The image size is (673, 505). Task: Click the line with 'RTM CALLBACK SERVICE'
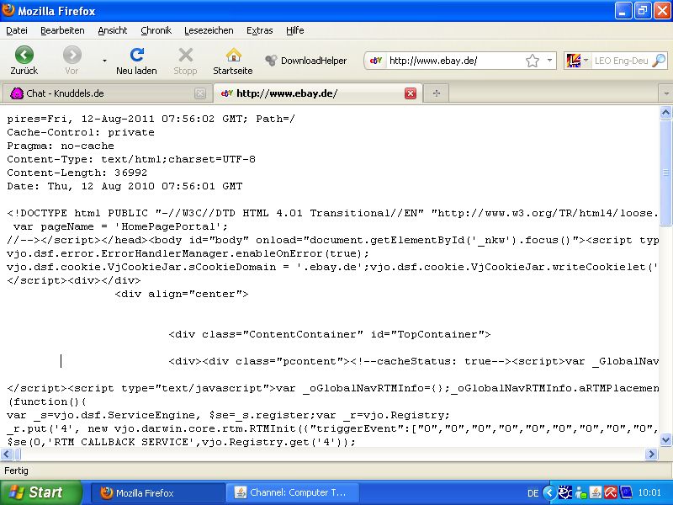click(182, 442)
